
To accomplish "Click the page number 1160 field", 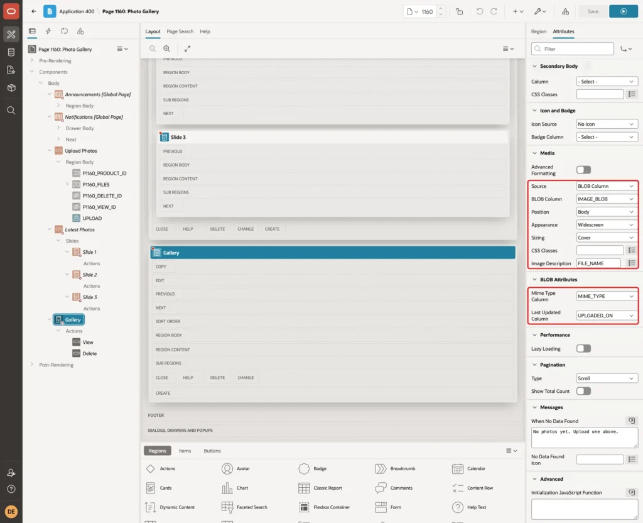I will click(428, 11).
